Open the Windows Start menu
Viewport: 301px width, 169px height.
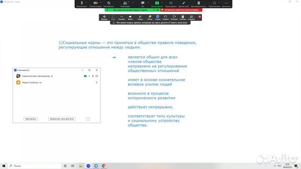[x=4, y=166]
